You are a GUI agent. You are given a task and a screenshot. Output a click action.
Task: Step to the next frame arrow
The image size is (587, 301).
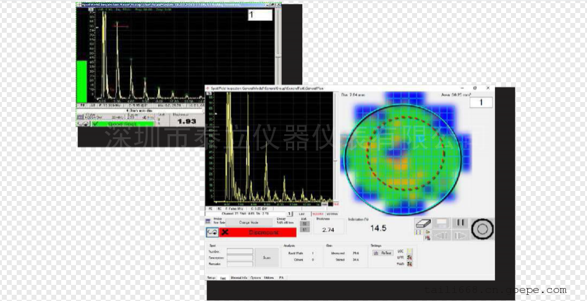pyautogui.click(x=459, y=235)
